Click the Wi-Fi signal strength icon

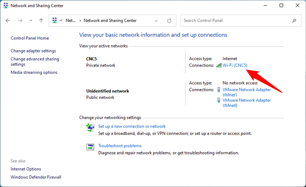pos(219,65)
